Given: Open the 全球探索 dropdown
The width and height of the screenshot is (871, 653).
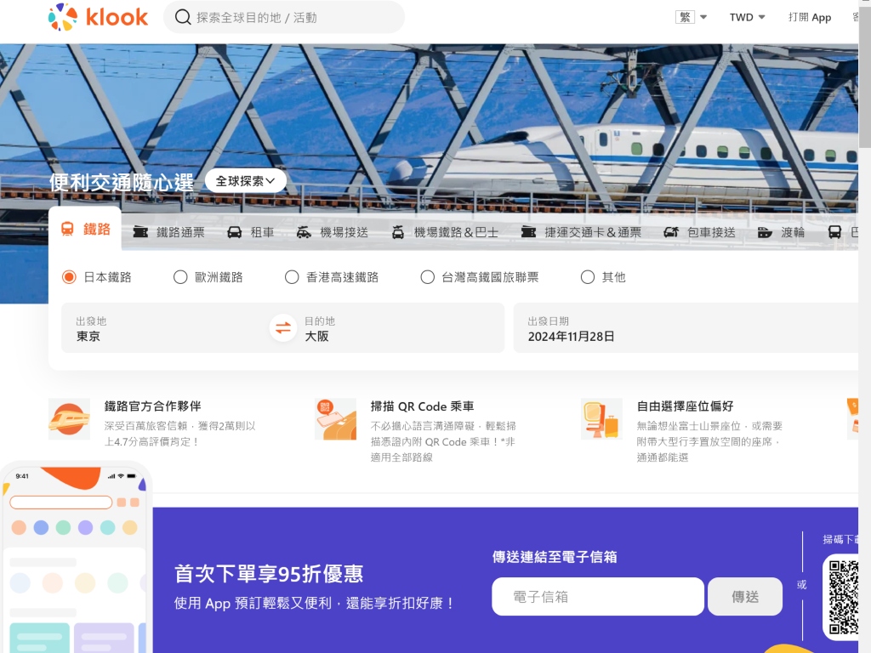Looking at the screenshot, I should (246, 180).
